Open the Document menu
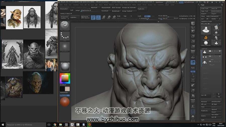The height and width of the screenshot is (127, 226). click(x=76, y=5)
